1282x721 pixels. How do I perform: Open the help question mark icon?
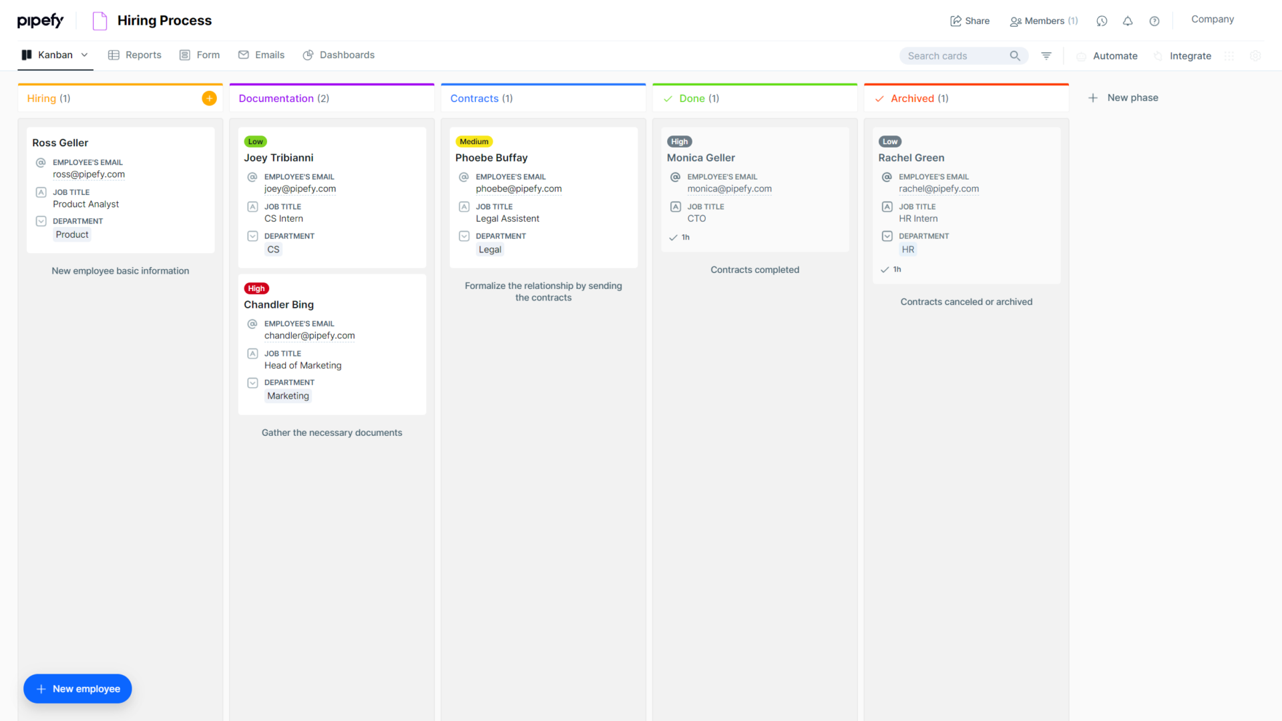pyautogui.click(x=1154, y=21)
